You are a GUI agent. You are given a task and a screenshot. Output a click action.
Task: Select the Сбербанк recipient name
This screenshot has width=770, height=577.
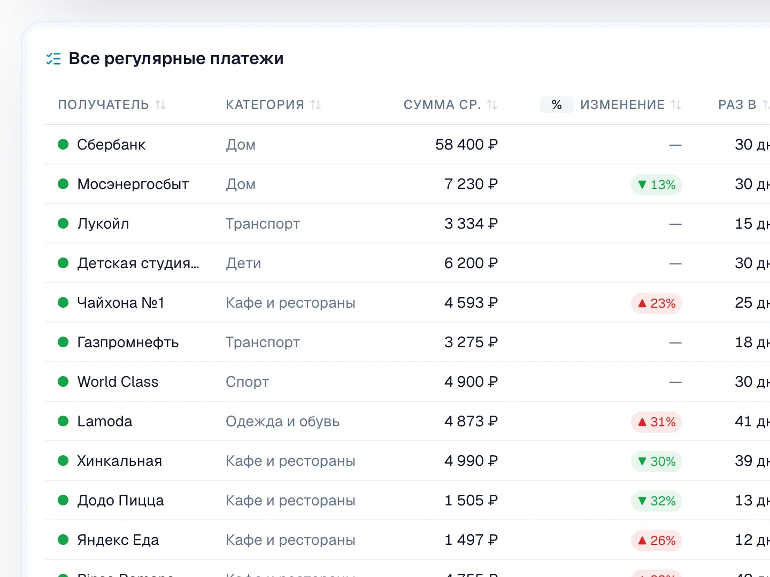pyautogui.click(x=111, y=145)
